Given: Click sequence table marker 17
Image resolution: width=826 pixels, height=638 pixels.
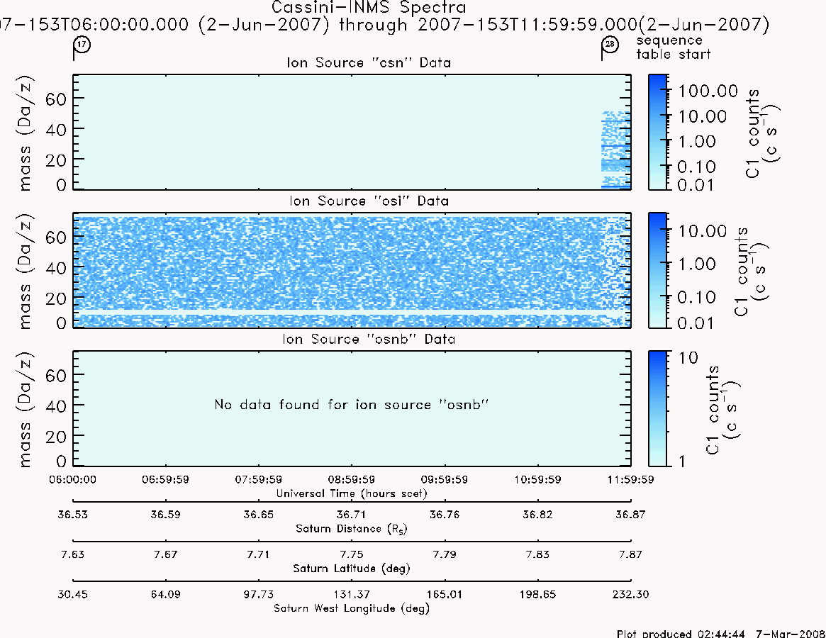Looking at the screenshot, I should click(x=82, y=44).
